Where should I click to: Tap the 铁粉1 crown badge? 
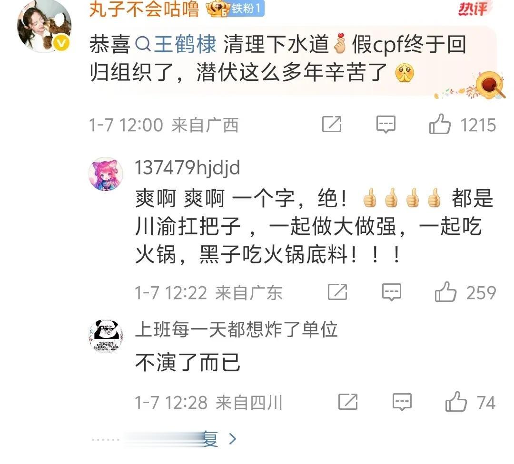point(236,9)
